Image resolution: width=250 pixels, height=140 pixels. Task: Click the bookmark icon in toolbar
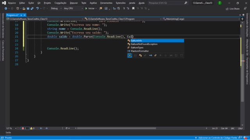[133, 9]
